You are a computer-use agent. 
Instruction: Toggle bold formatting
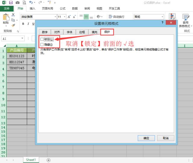[x=23, y=24]
